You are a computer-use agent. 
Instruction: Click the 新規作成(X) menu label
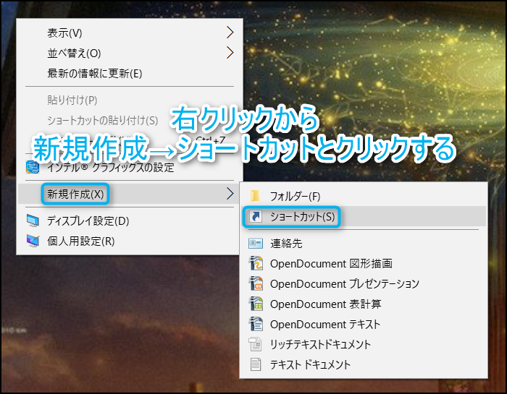coord(75,194)
